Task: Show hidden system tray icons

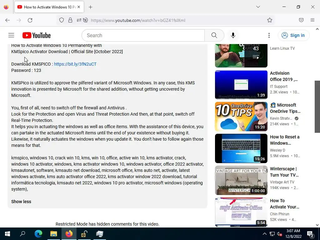Action: (x=264, y=234)
